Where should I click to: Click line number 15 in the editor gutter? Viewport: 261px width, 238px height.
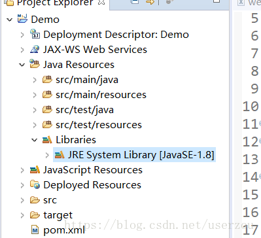[251, 195]
